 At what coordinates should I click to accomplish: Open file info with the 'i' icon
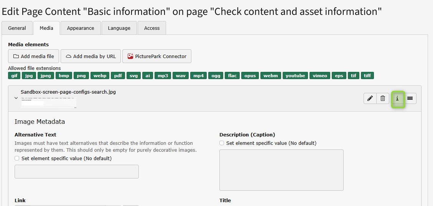[397, 99]
